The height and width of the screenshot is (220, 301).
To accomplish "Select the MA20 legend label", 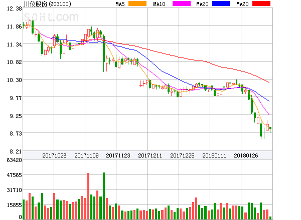I will tap(202, 4).
